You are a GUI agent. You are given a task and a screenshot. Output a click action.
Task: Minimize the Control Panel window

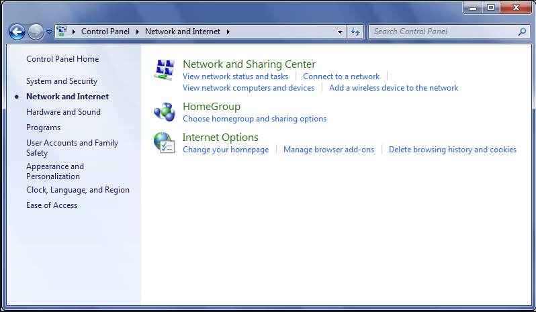pyautogui.click(x=473, y=7)
